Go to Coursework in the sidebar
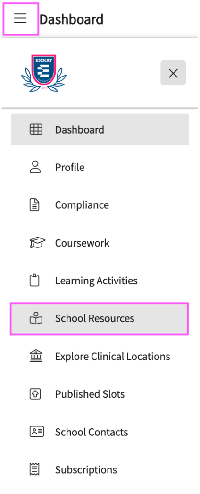 [100, 243]
